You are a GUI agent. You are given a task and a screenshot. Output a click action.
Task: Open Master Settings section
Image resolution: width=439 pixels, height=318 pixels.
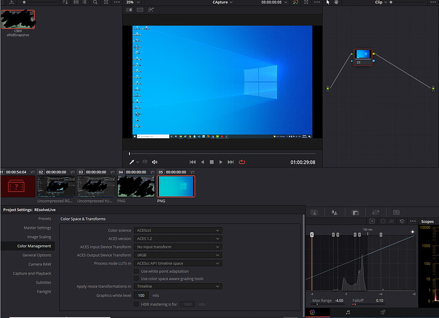click(x=38, y=228)
